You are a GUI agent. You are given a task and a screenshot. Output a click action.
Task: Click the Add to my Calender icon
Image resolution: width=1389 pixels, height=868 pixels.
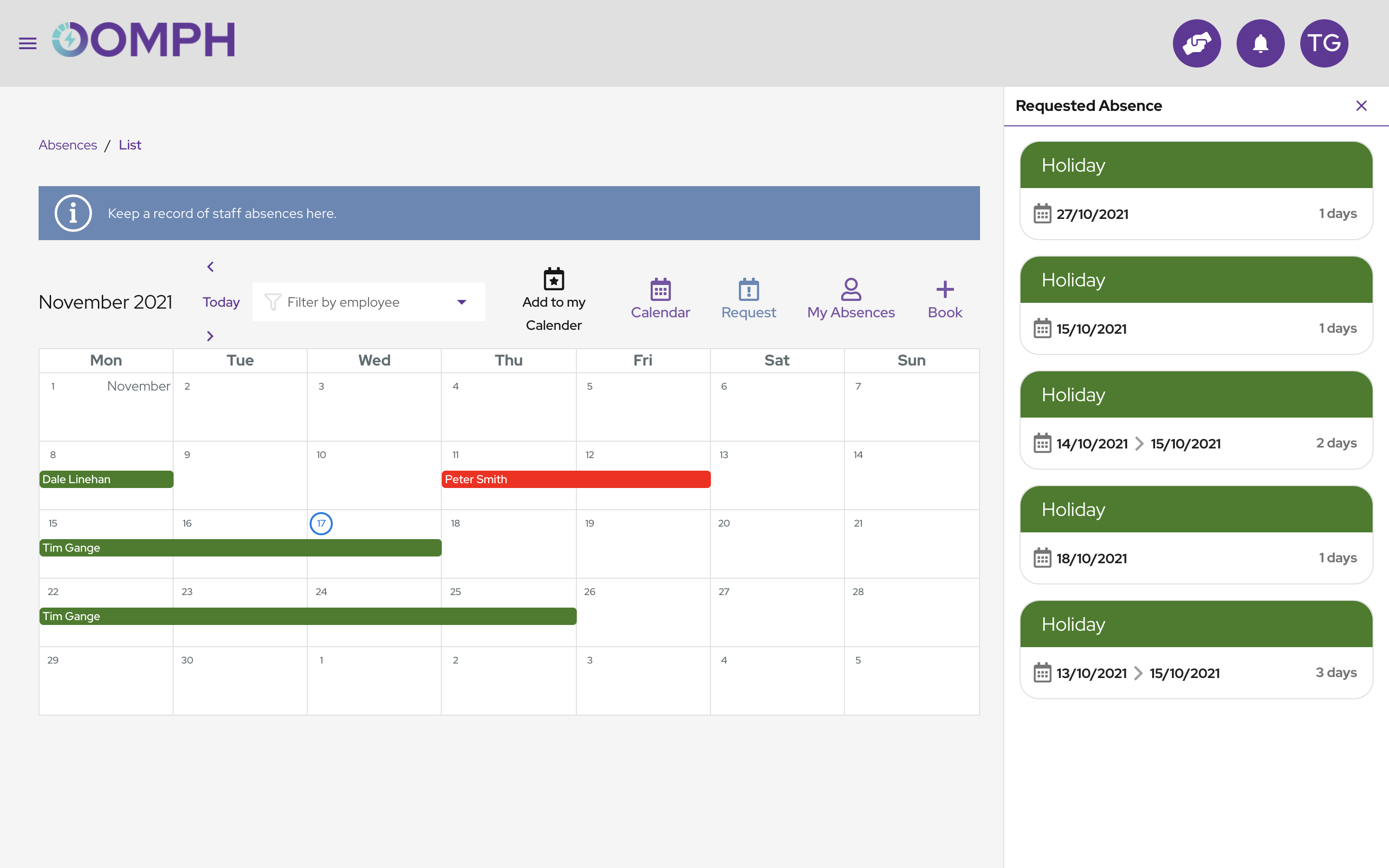pos(553,280)
